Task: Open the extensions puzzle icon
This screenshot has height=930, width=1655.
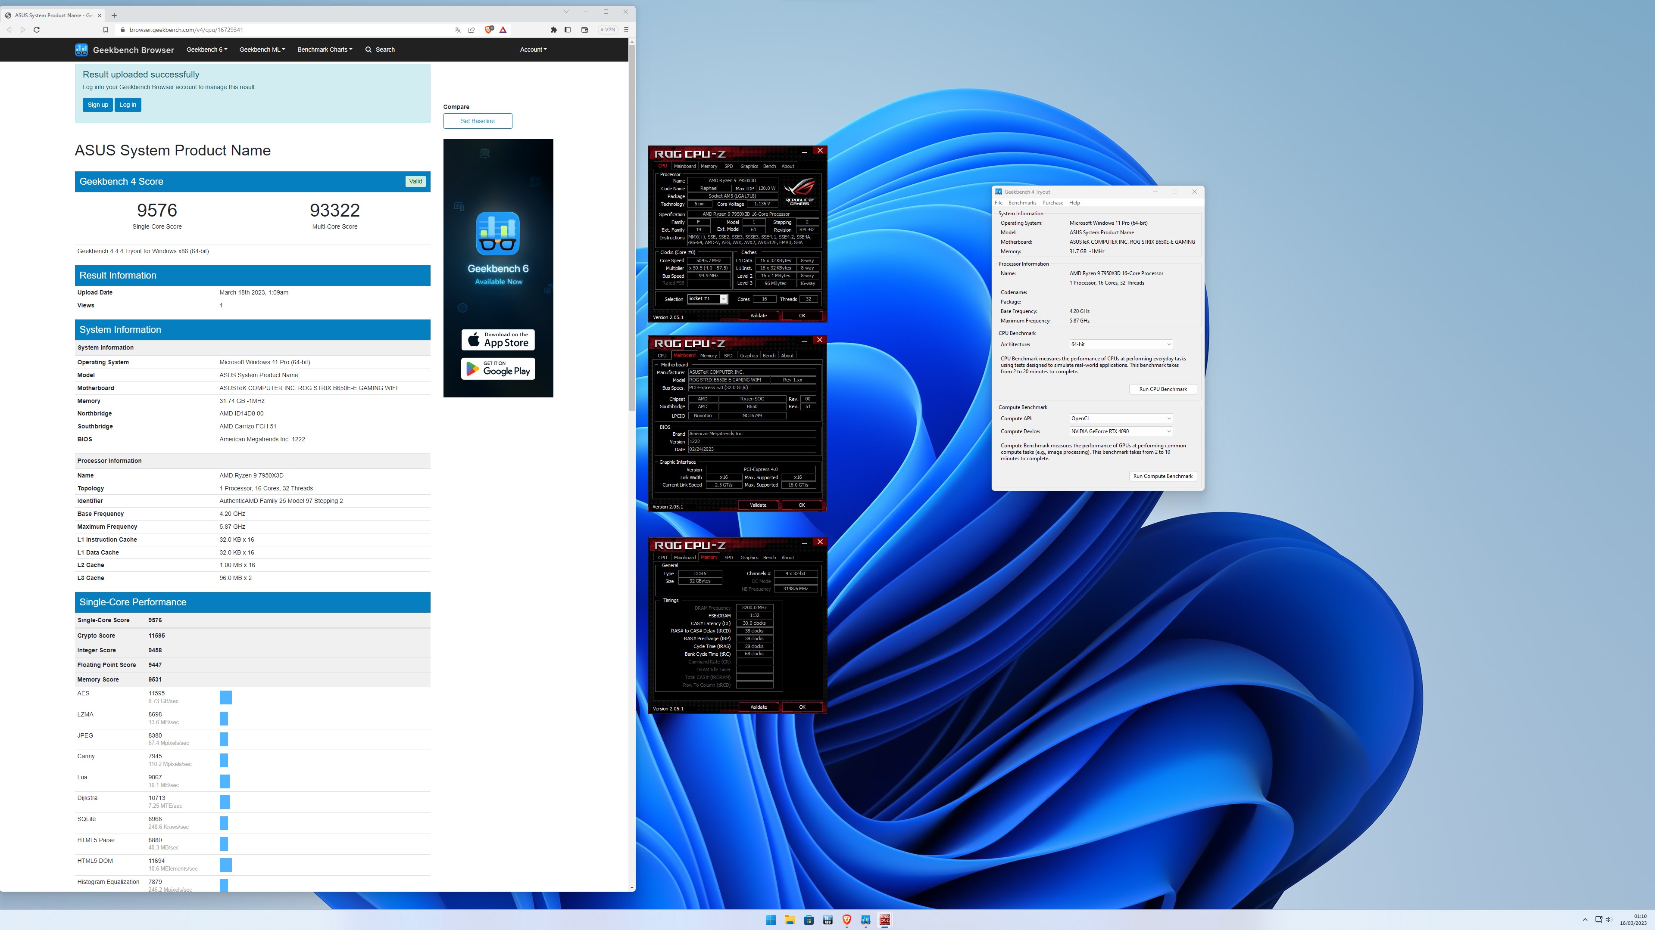Action: [554, 30]
